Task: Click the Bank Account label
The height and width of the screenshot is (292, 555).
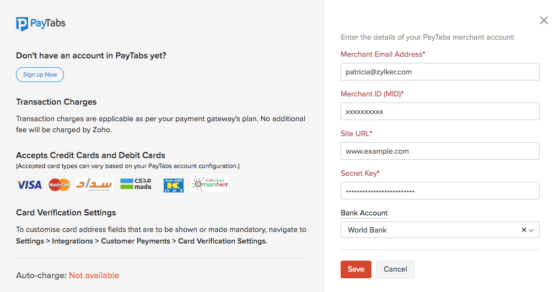Action: point(364,213)
